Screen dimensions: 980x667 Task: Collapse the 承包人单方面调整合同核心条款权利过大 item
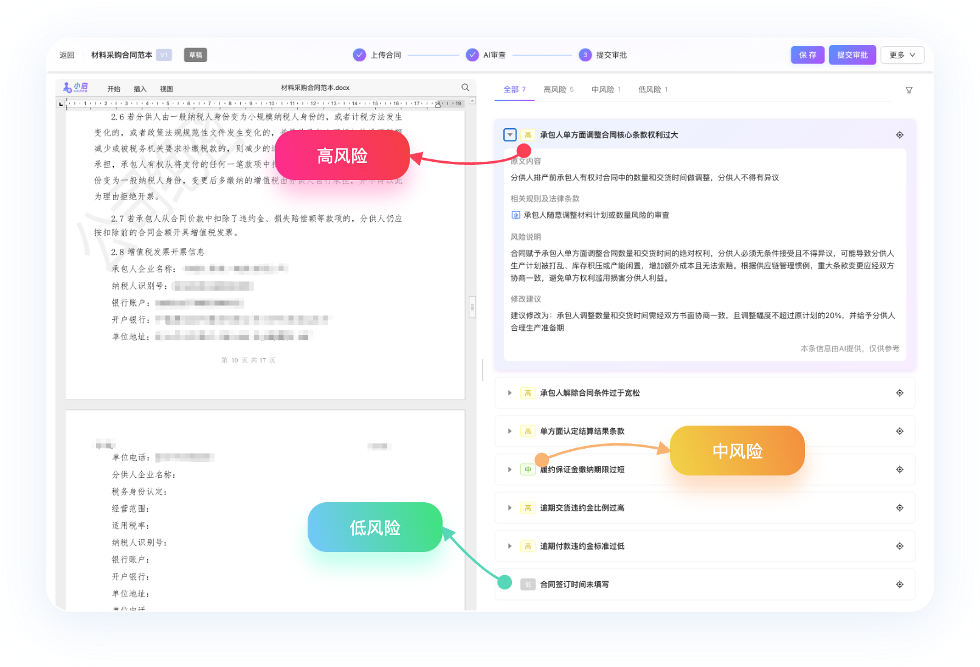[x=510, y=135]
